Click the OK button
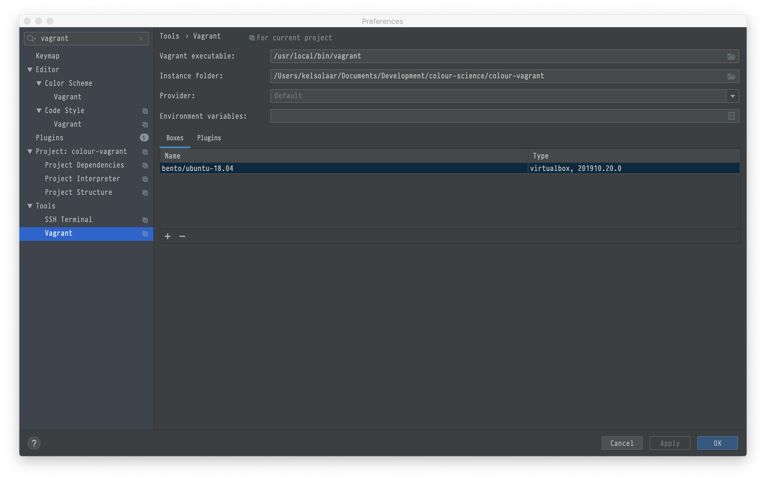Image resolution: width=766 pixels, height=480 pixels. tap(718, 443)
